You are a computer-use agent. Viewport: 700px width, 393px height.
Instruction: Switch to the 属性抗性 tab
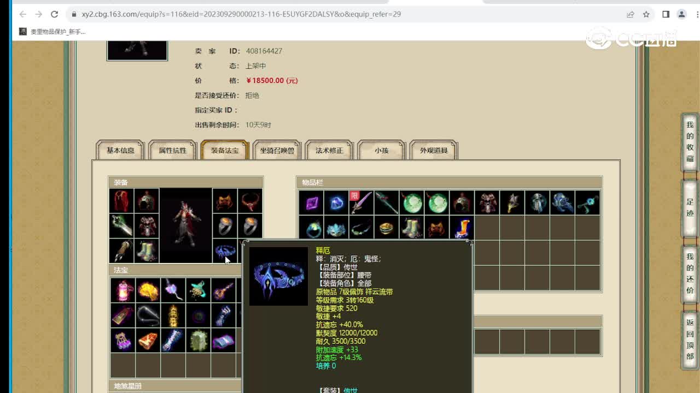172,150
